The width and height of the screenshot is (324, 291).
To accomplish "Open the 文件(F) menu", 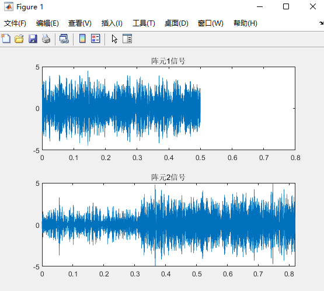I will pyautogui.click(x=15, y=23).
